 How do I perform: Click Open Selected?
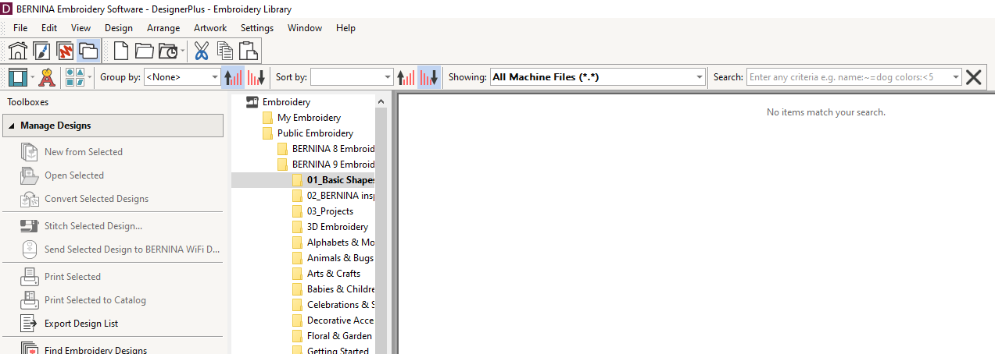74,175
